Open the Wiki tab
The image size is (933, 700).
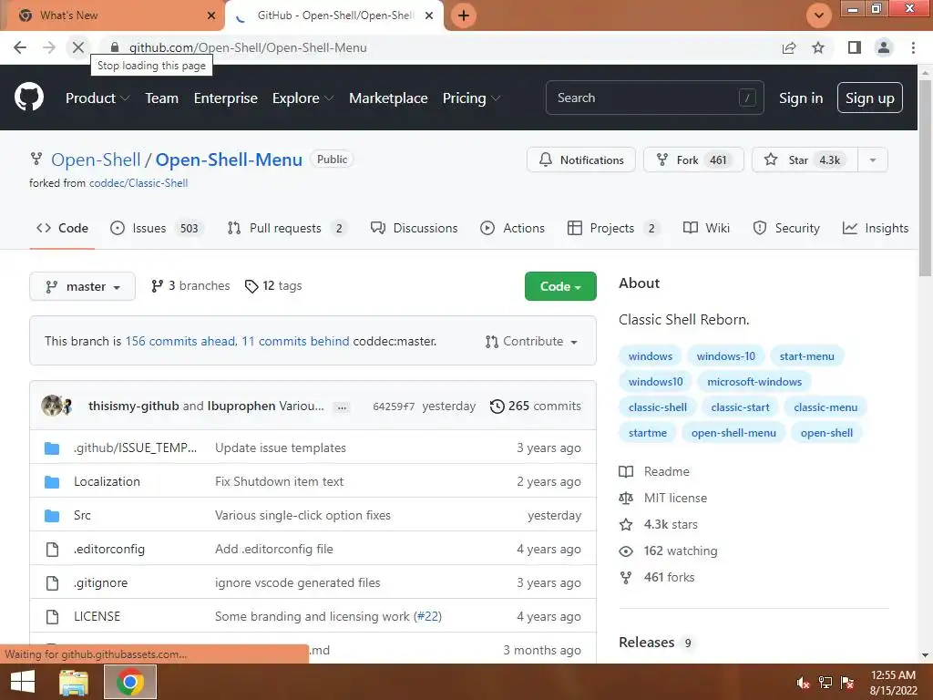coord(706,228)
